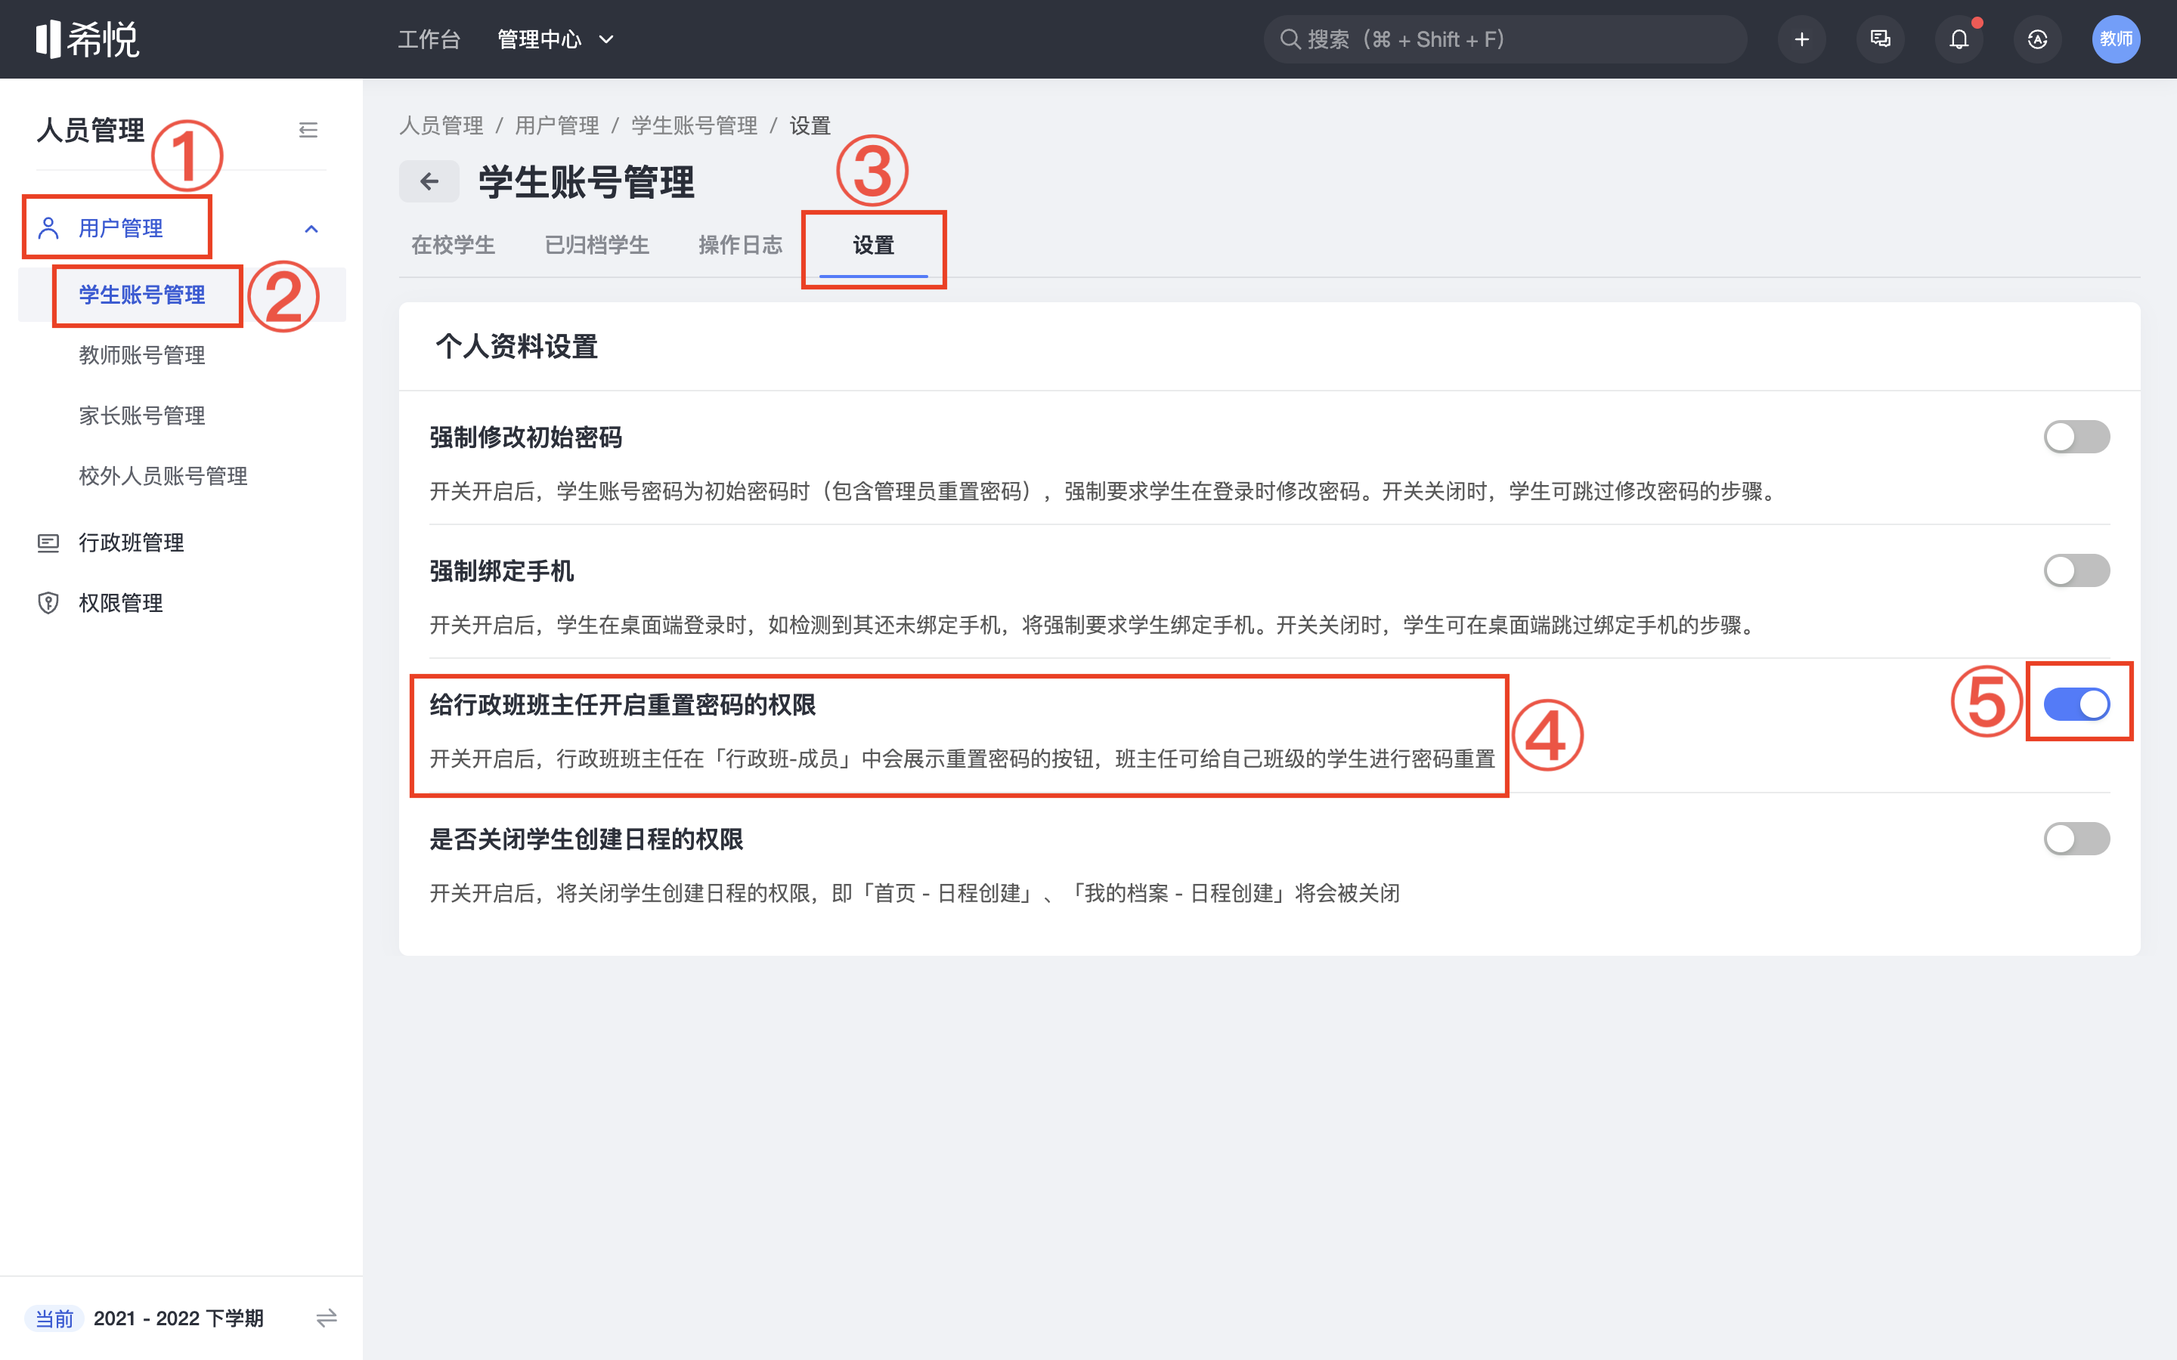This screenshot has height=1360, width=2177.
Task: Open 权限管理 section
Action: (120, 603)
